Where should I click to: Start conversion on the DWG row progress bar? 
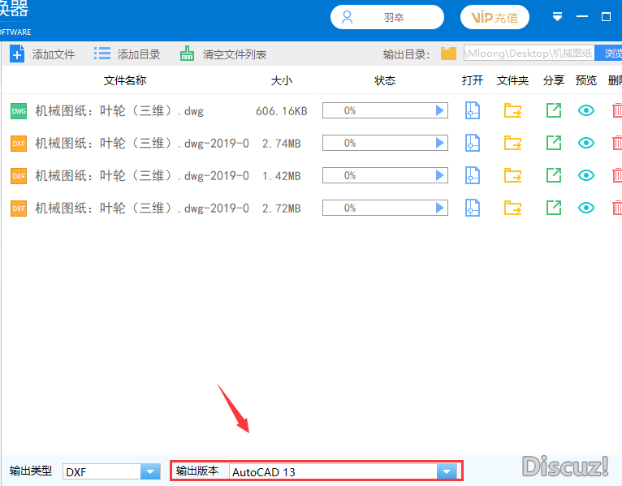tap(440, 110)
